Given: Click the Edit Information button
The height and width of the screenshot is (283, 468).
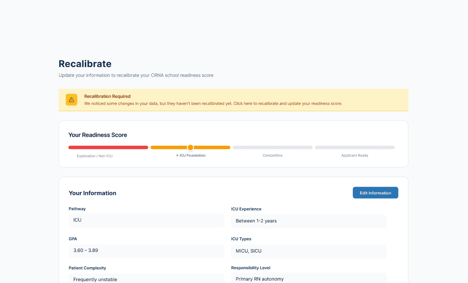Looking at the screenshot, I should [375, 192].
